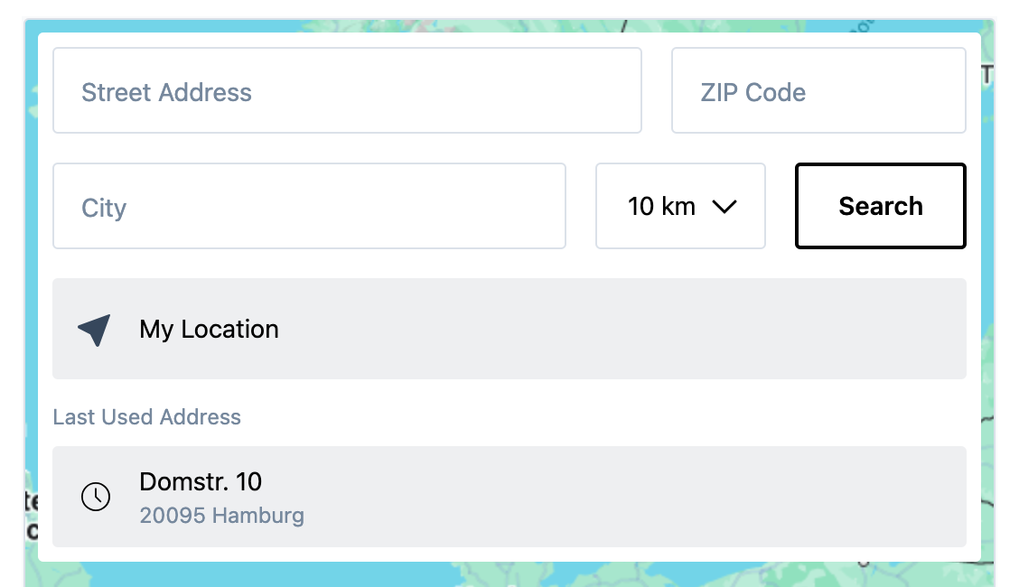Screen dimensions: 1019x587
Task: Click the My Location text label
Action: pyautogui.click(x=209, y=330)
